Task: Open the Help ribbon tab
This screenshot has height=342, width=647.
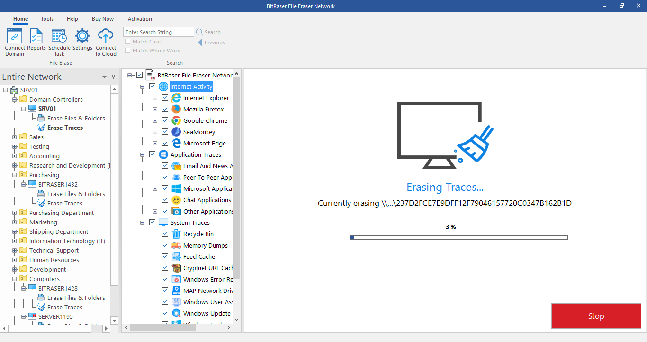Action: tap(72, 19)
